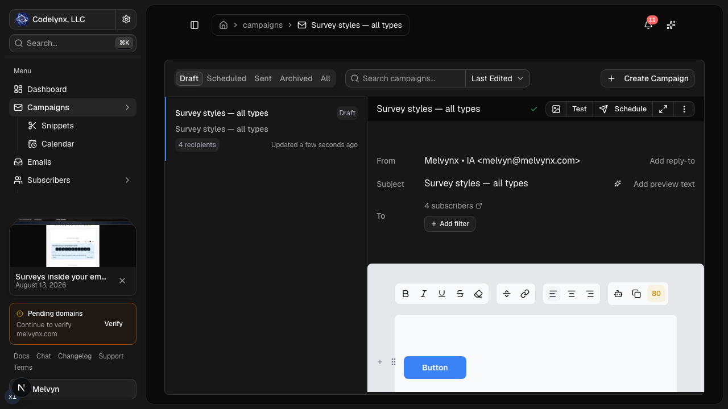The width and height of the screenshot is (728, 409).
Task: Open notifications bell with 11 badge
Action: (x=648, y=25)
